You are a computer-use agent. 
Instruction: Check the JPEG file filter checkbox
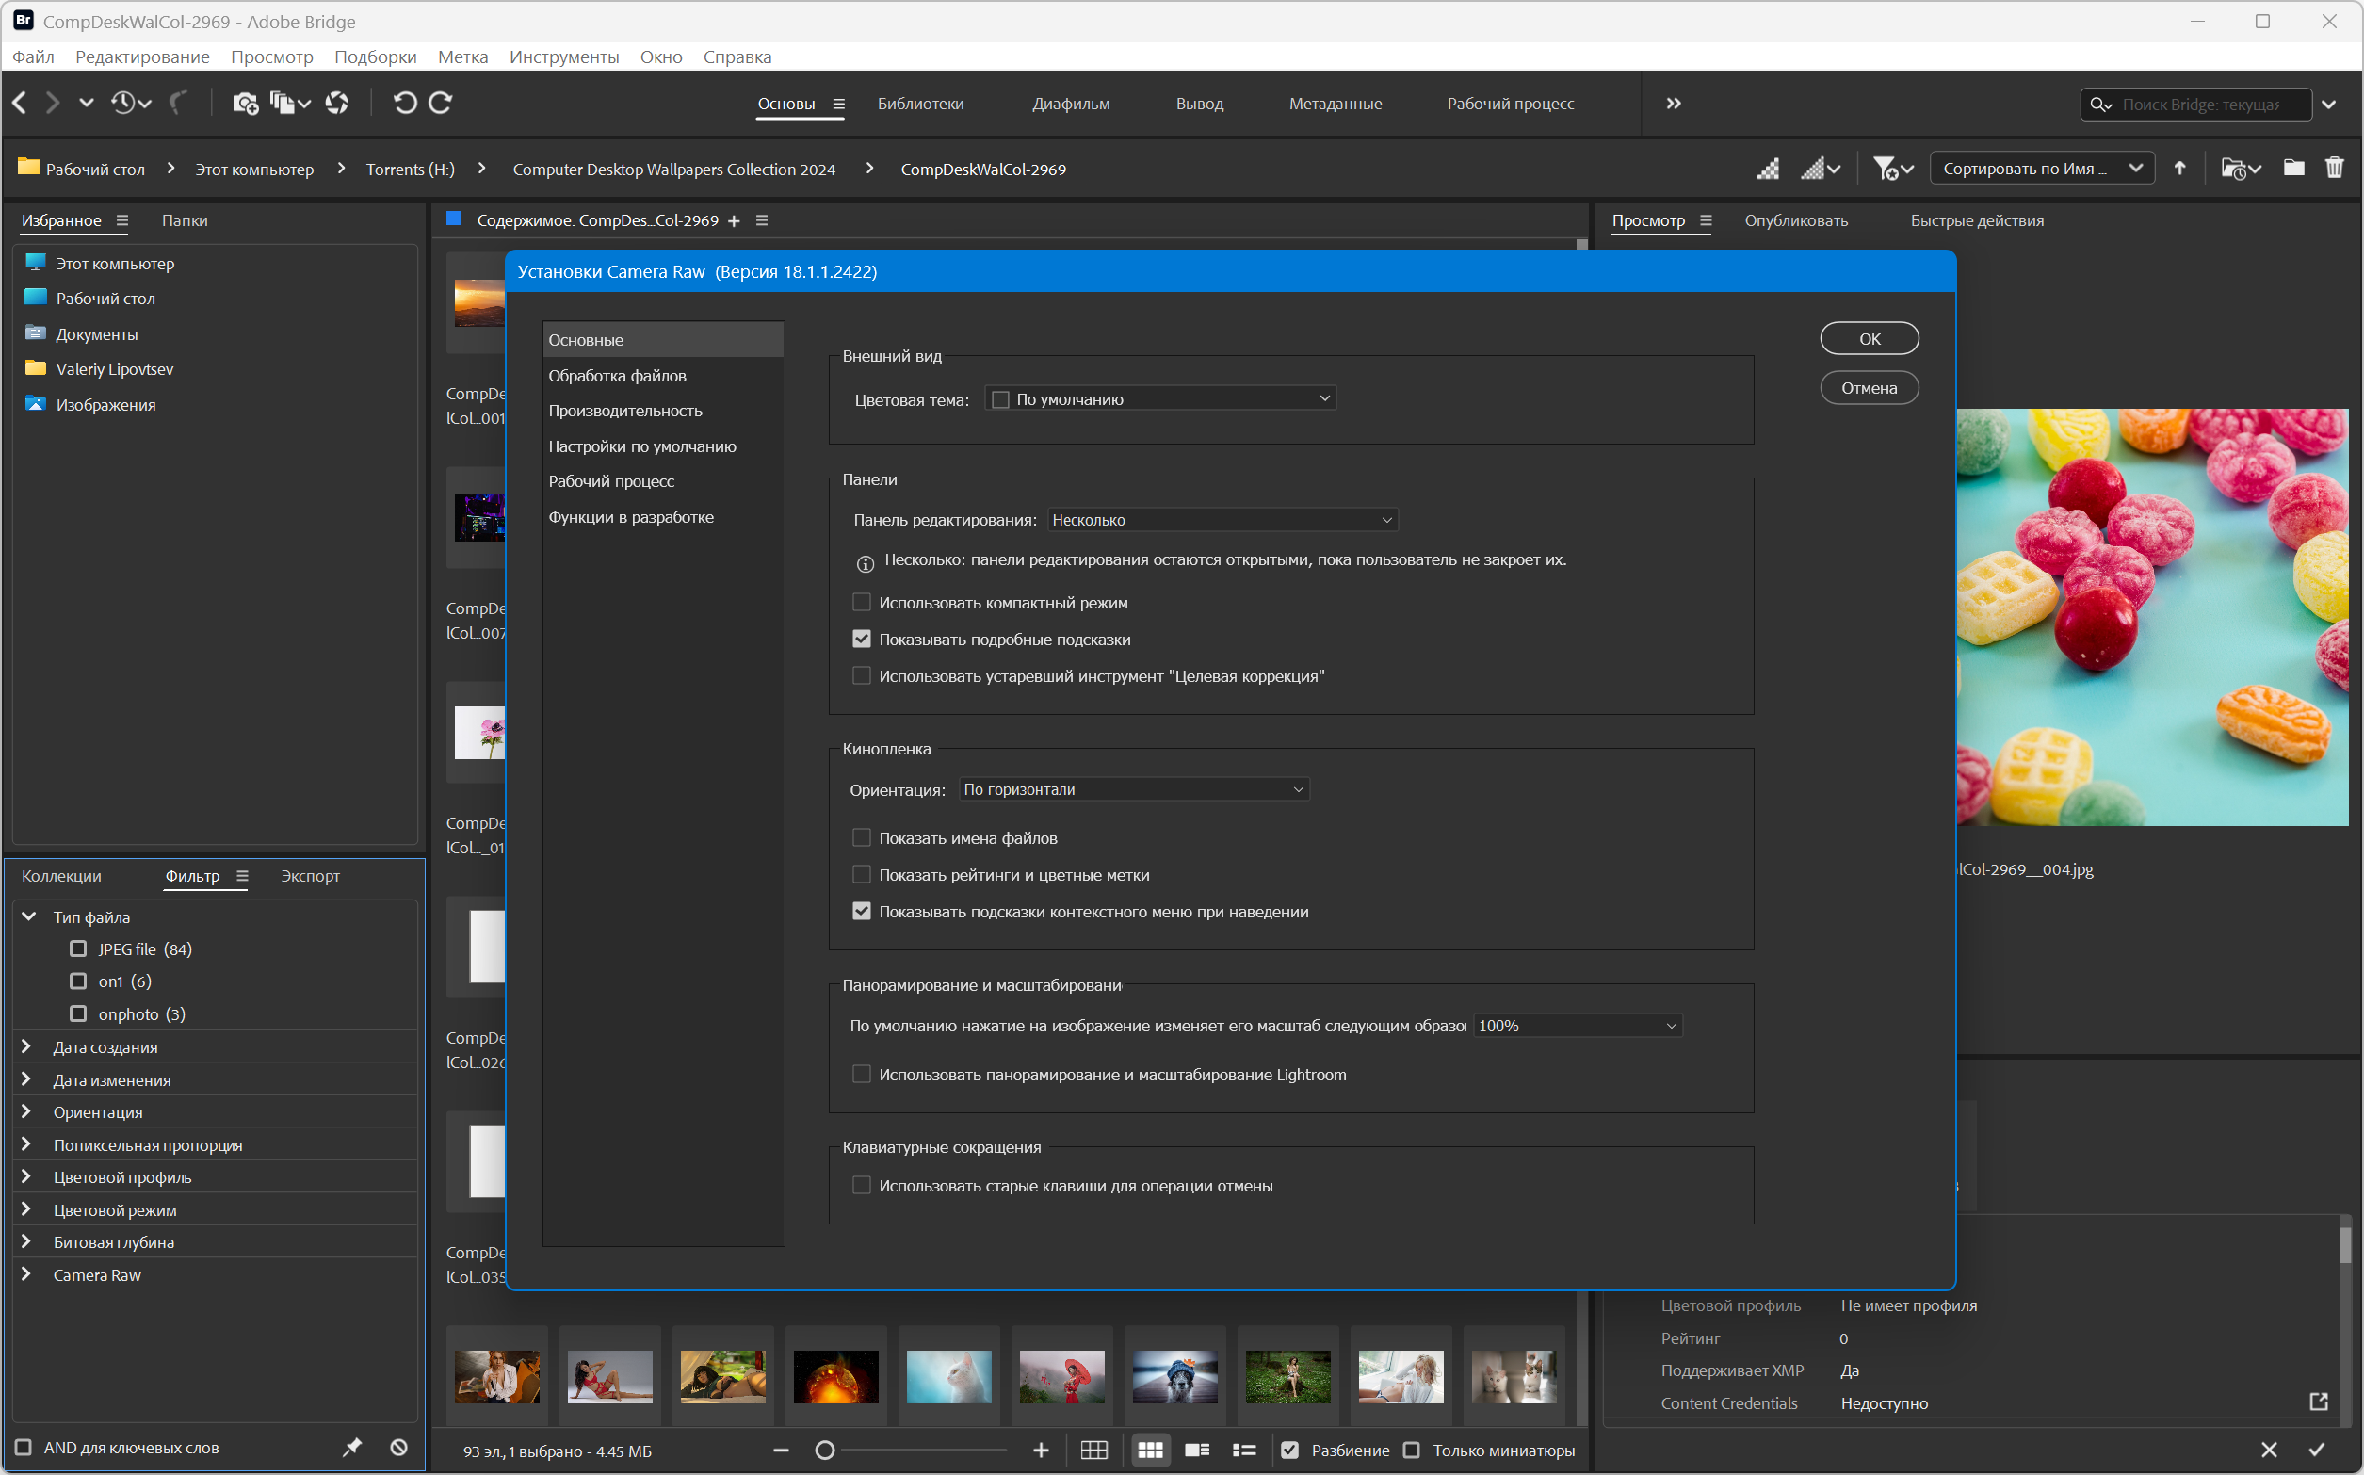tap(79, 949)
